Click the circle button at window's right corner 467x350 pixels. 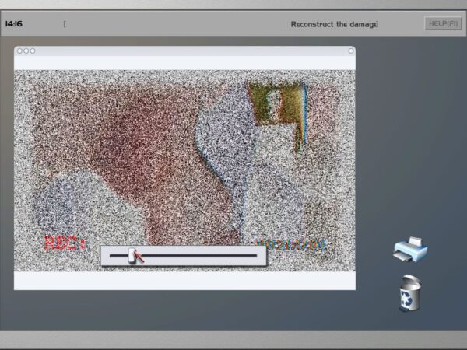350,51
